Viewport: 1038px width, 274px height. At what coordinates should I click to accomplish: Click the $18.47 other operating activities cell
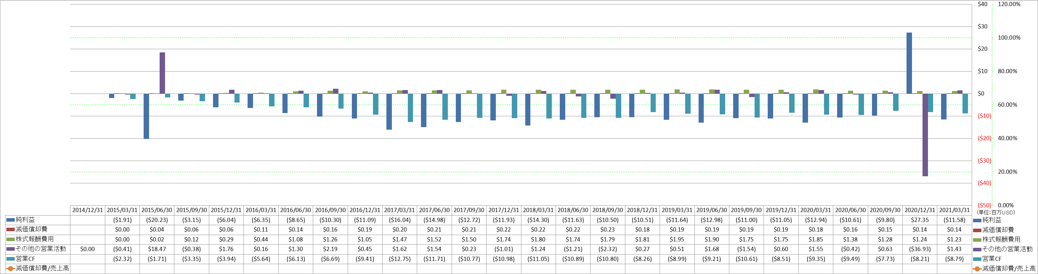point(157,249)
